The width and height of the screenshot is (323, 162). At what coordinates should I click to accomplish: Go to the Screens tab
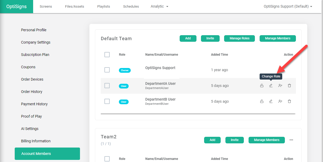[46, 6]
